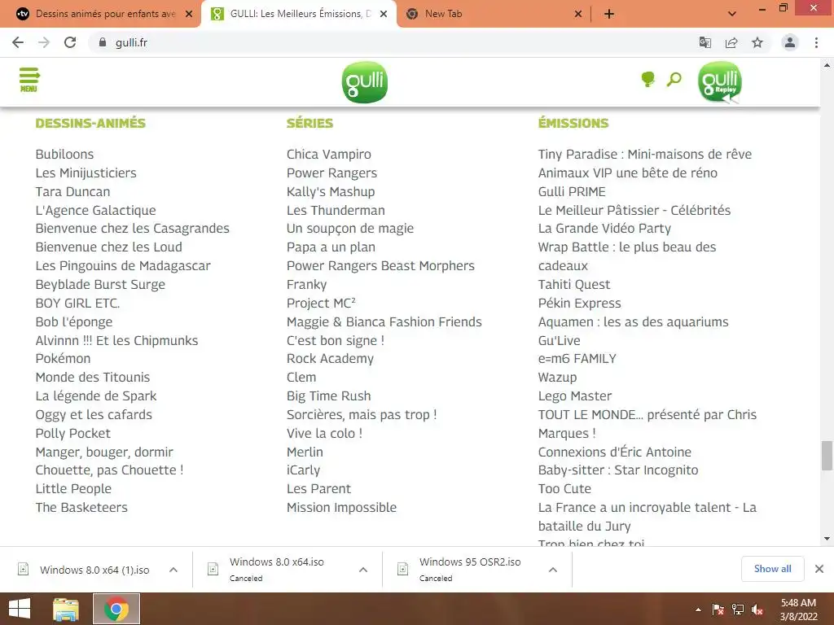Open the Bubiloons link
The height and width of the screenshot is (625, 834).
(x=64, y=154)
